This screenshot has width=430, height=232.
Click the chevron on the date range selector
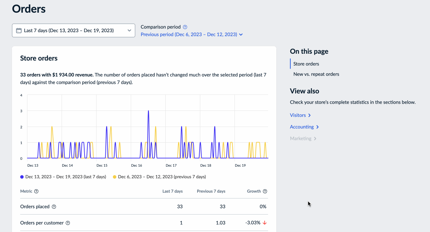129,30
